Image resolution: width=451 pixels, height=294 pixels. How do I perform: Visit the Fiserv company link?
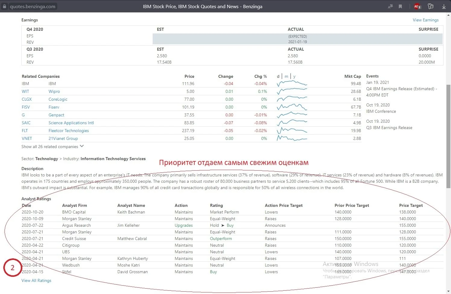[54, 107]
